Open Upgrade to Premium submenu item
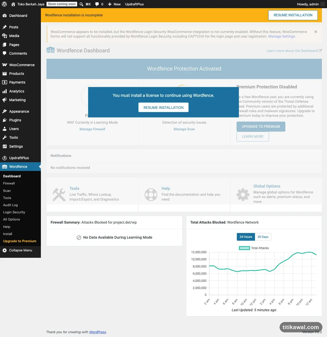Screen dimensions: 327x337 pyautogui.click(x=20, y=241)
